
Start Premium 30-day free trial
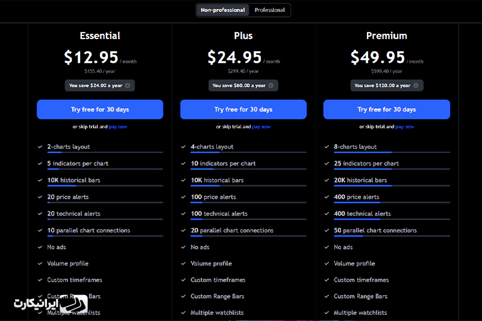[387, 110]
